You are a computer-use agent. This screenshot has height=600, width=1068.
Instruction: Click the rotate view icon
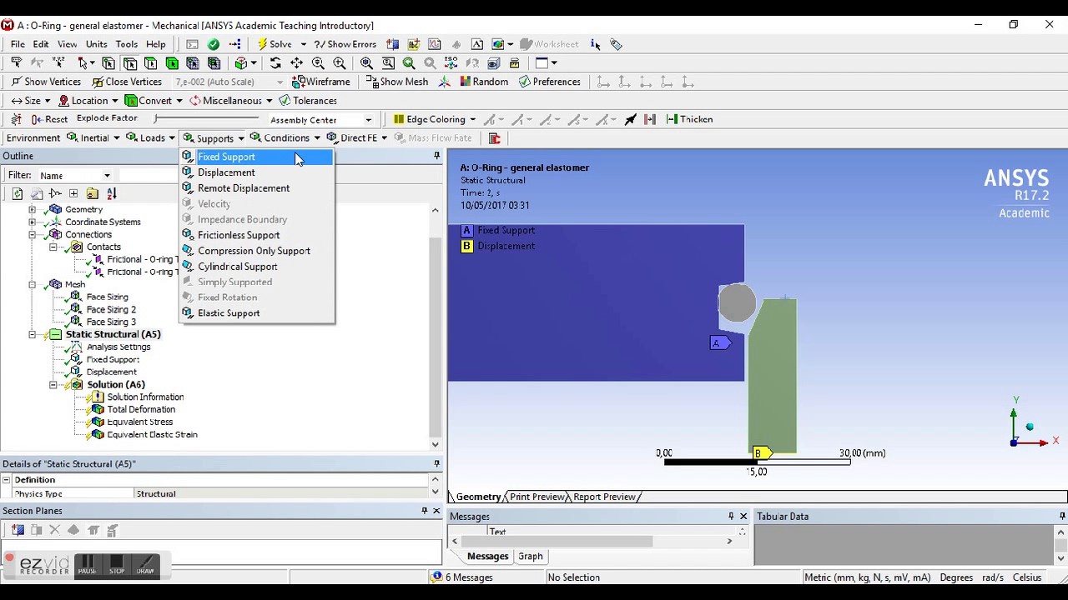[275, 63]
